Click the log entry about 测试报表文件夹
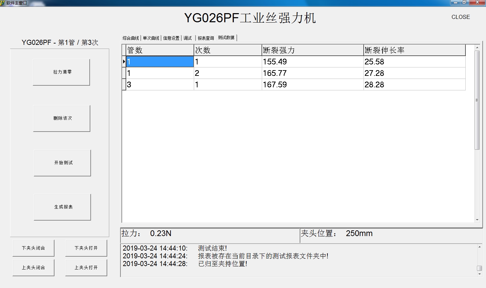Screen dimensions: 486x288 pos(263,256)
